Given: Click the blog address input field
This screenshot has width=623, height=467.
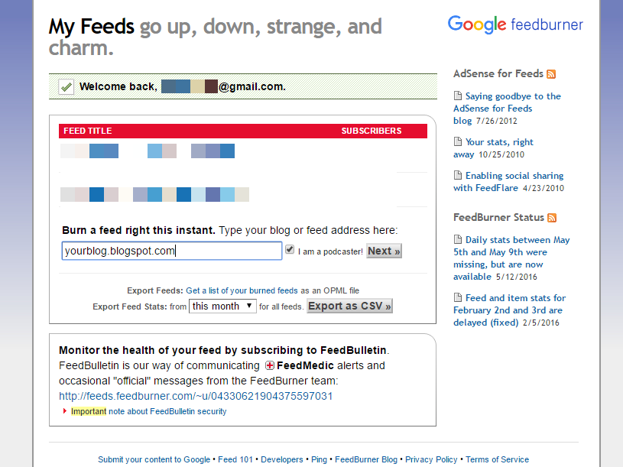Looking at the screenshot, I should pyautogui.click(x=172, y=251).
